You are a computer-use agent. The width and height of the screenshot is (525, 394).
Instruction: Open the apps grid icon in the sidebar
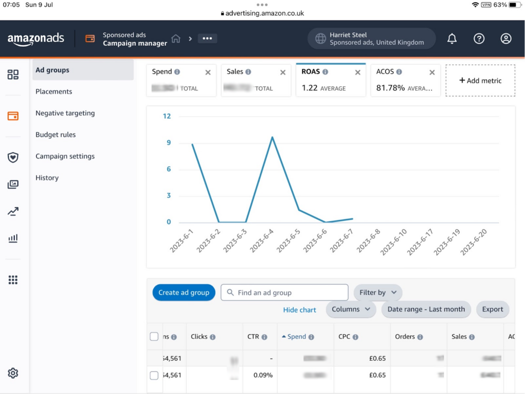(13, 280)
